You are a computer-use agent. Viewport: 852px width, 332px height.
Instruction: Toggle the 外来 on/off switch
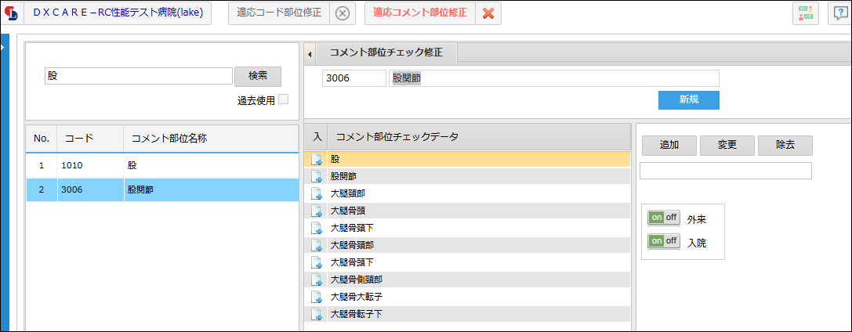pos(663,218)
